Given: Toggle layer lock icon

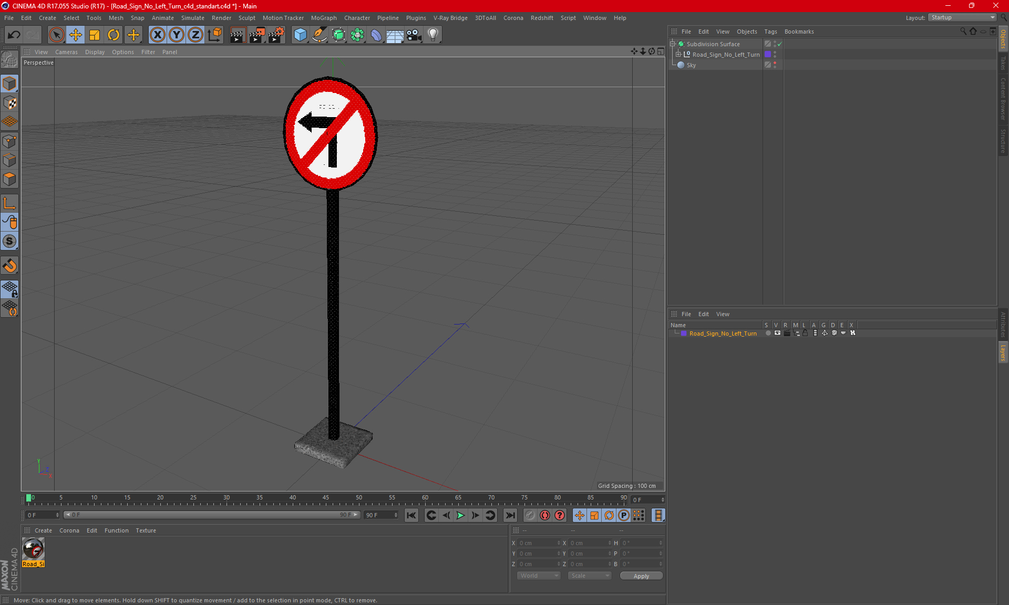Looking at the screenshot, I should point(805,333).
